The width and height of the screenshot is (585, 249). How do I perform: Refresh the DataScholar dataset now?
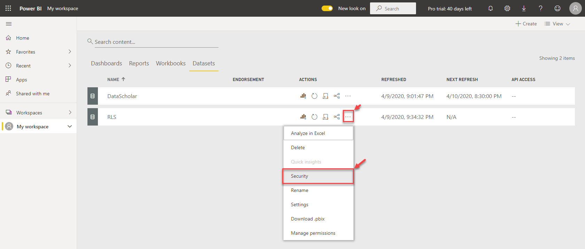[x=314, y=96]
